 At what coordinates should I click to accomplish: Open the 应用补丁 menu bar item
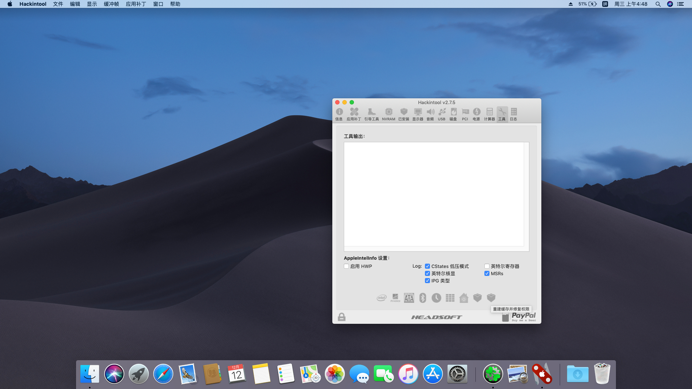[136, 4]
